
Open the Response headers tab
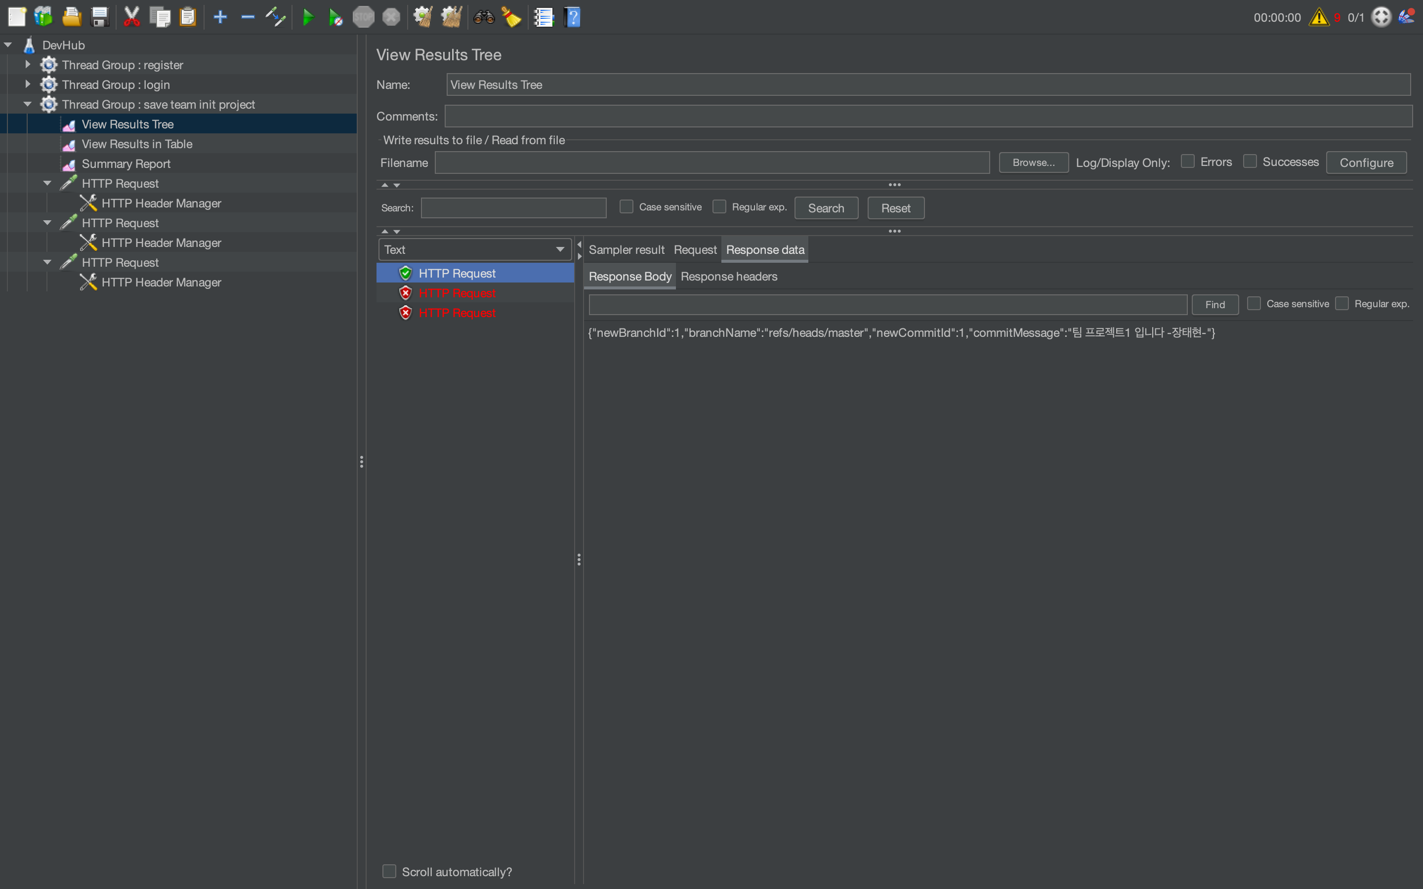728,277
